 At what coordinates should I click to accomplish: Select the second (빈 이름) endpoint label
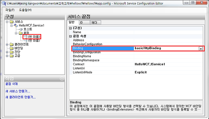point(34,41)
